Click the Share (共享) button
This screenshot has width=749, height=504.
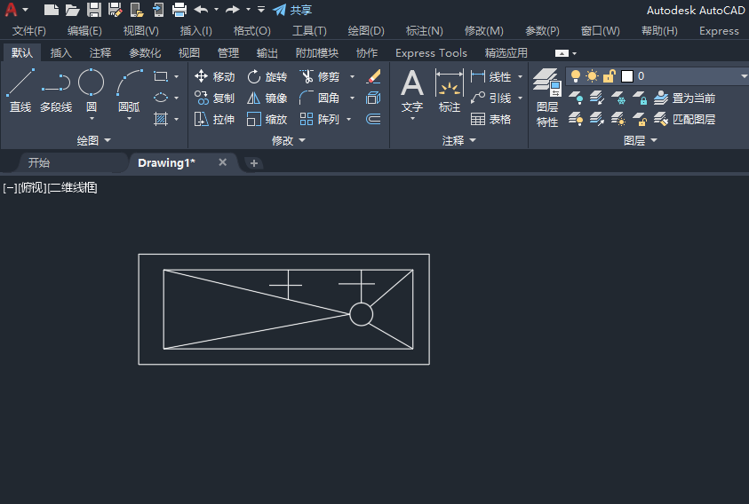(292, 10)
